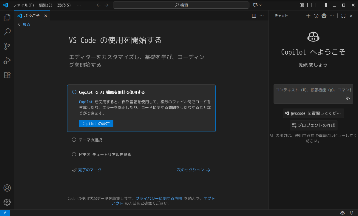Toggle the bottom panel visibility
Screen dimensions: 358x216
tap(317, 5)
